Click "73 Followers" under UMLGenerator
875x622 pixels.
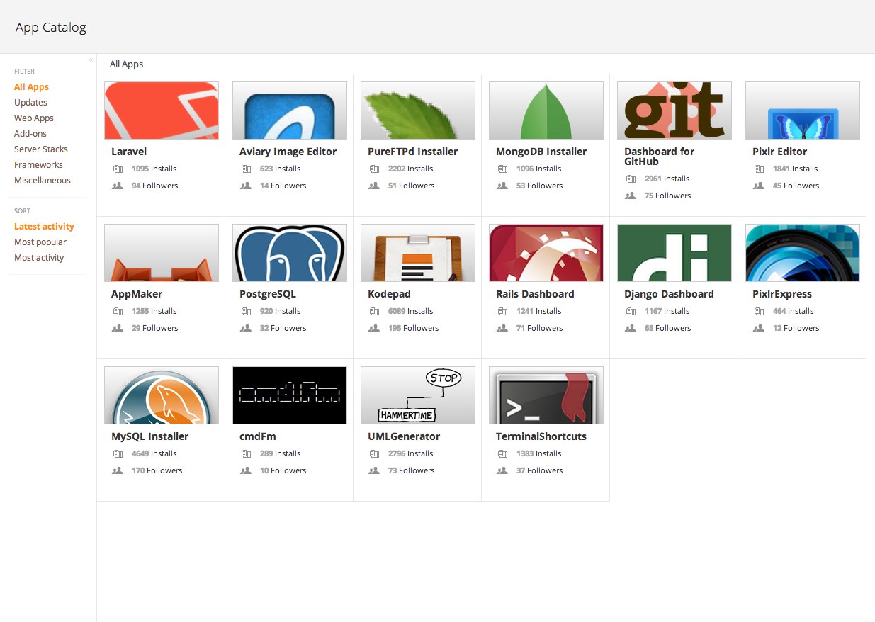pyautogui.click(x=411, y=470)
